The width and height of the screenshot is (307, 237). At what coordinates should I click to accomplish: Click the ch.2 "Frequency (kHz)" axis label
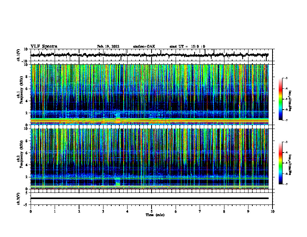click(22, 154)
